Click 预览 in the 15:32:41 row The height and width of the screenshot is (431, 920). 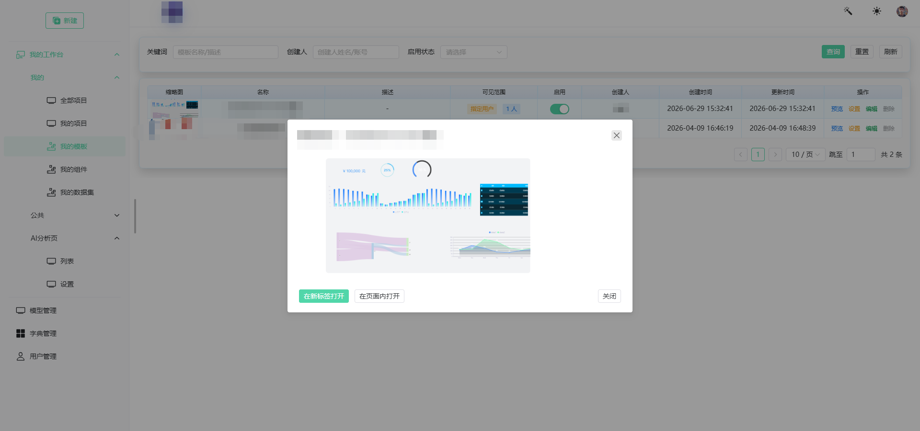837,109
